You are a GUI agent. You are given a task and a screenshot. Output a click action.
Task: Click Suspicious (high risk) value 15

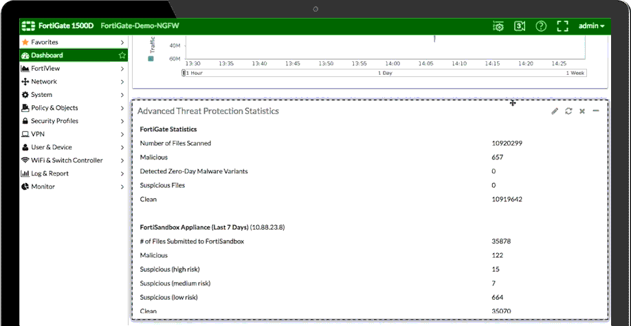click(496, 269)
